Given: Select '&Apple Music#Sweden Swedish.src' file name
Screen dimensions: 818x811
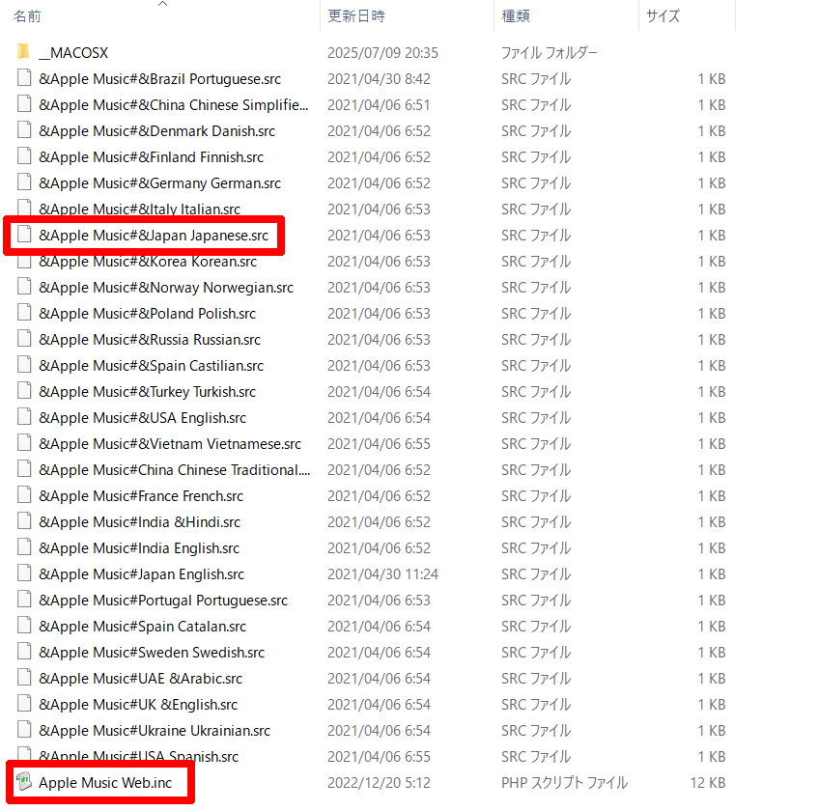Looking at the screenshot, I should point(152,653).
